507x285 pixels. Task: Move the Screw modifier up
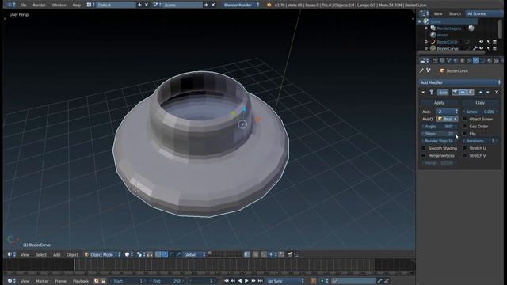(481, 93)
